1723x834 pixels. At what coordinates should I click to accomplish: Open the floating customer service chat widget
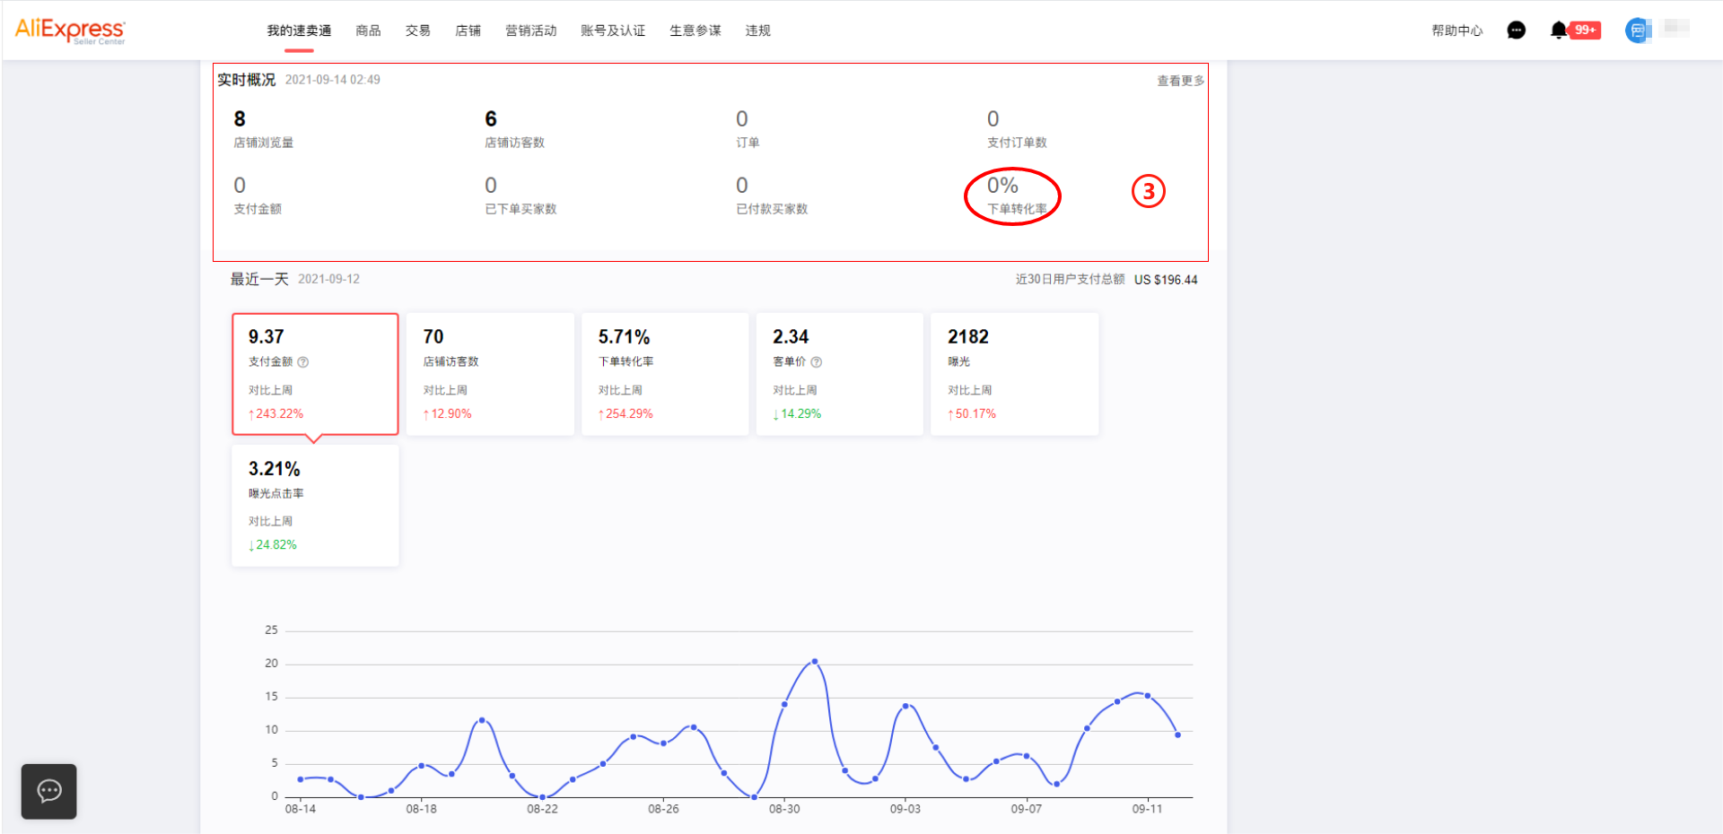pos(49,791)
